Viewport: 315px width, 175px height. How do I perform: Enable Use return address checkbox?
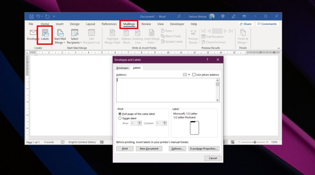[x=194, y=75]
